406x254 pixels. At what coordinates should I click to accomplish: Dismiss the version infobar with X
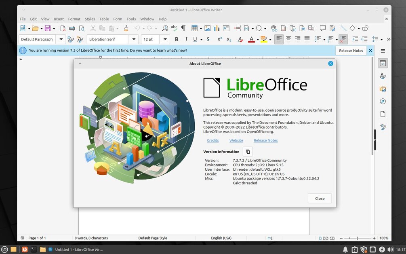click(x=370, y=51)
